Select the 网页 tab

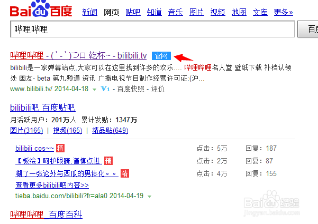pos(111,12)
